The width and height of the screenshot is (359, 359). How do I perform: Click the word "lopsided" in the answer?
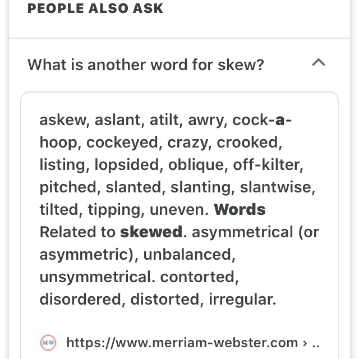click(127, 164)
